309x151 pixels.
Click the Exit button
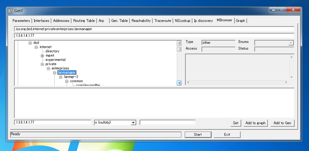[x=227, y=134]
